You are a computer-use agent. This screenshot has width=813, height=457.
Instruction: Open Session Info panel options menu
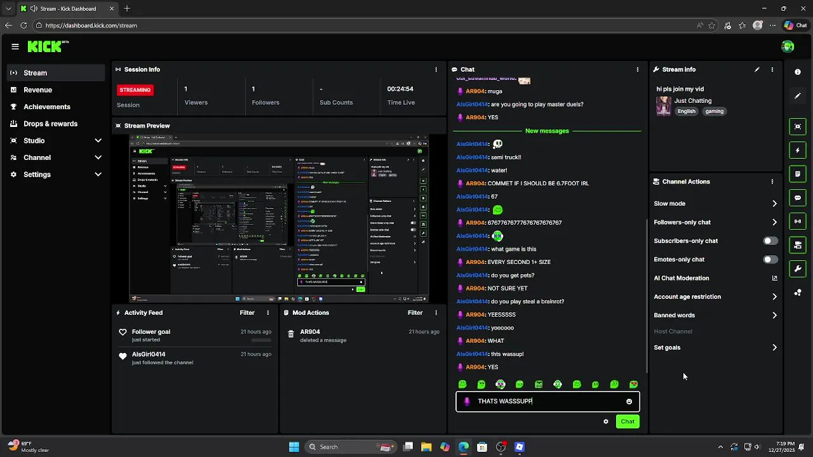point(436,69)
